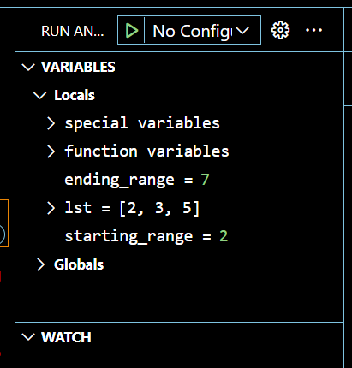The width and height of the screenshot is (352, 368).
Task: Expand the Globals scope chevron
Action: (40, 264)
